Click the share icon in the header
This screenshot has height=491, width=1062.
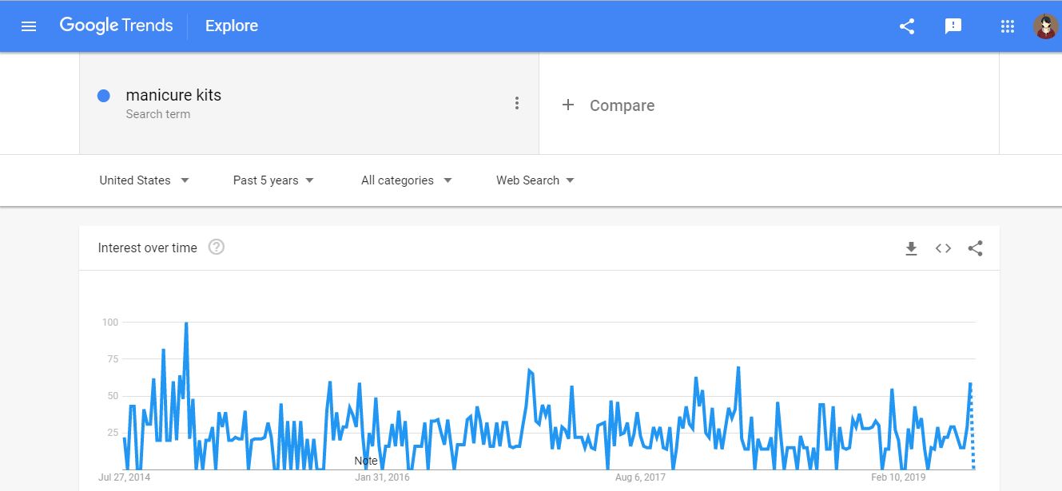pyautogui.click(x=907, y=26)
